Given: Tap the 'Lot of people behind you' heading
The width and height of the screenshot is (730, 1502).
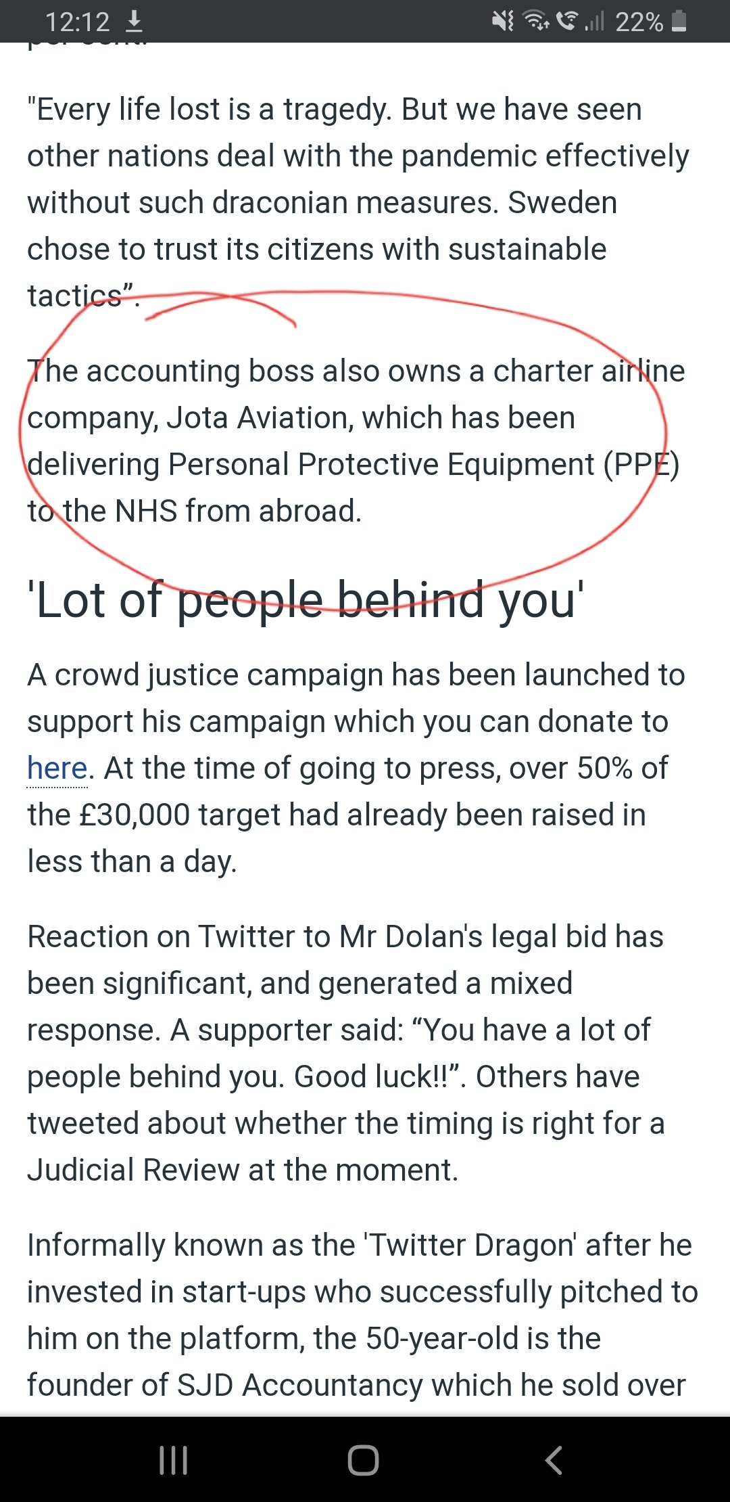Looking at the screenshot, I should click(306, 600).
